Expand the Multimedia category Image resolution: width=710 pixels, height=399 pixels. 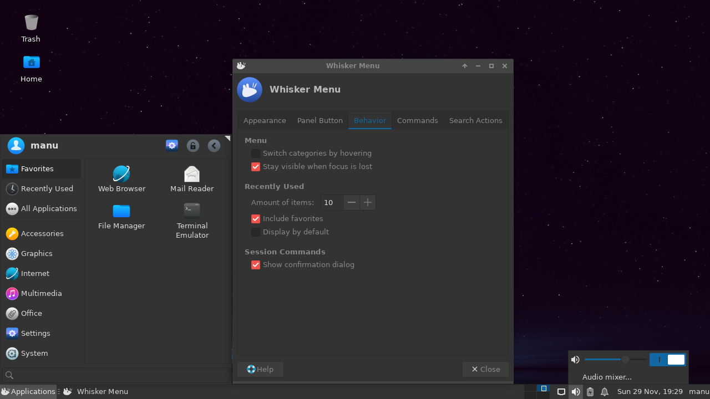pyautogui.click(x=42, y=294)
